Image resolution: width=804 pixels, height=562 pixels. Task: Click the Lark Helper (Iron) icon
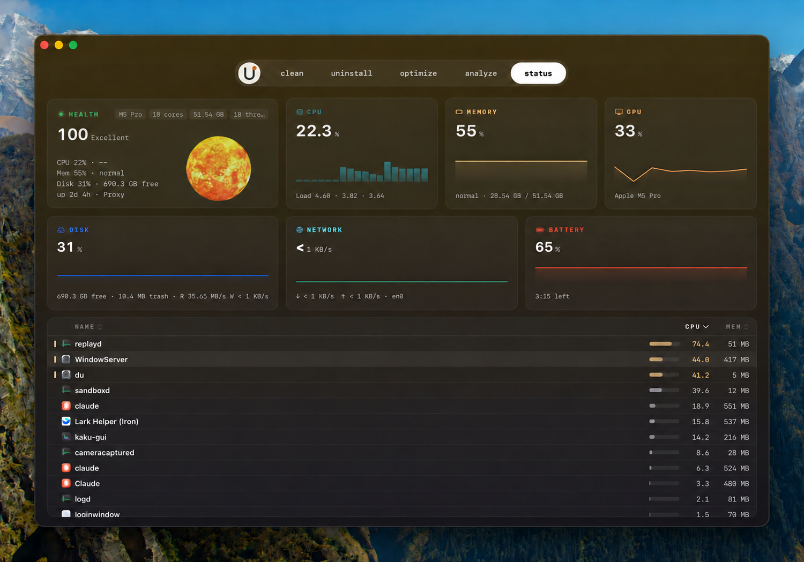(66, 422)
